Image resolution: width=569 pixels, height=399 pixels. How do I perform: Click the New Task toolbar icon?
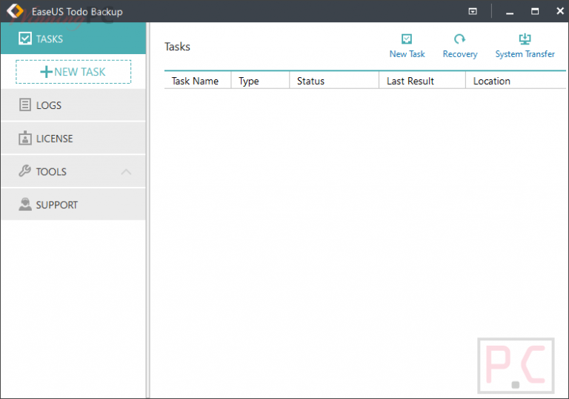point(407,39)
